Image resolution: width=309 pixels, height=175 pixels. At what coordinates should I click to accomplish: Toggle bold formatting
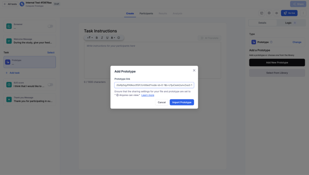point(97,38)
